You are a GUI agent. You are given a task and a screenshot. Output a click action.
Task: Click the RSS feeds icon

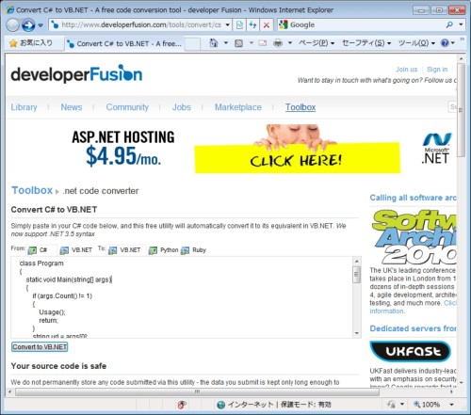click(238, 43)
